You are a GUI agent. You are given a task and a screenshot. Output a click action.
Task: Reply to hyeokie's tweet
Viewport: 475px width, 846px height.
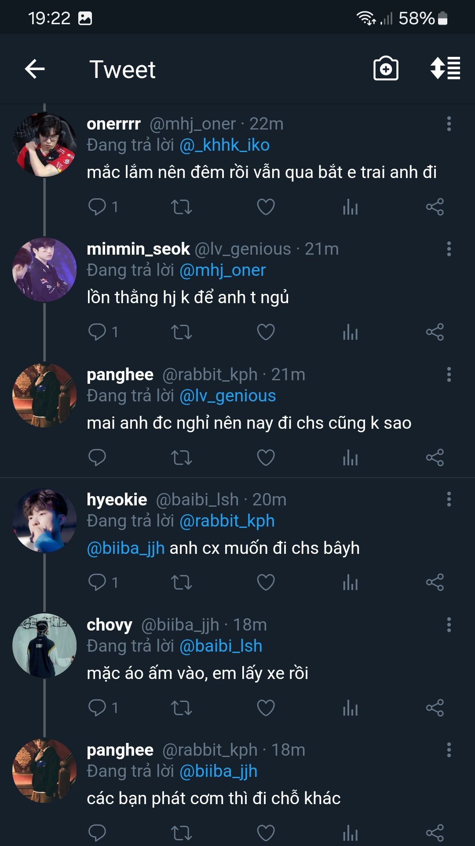point(97,582)
